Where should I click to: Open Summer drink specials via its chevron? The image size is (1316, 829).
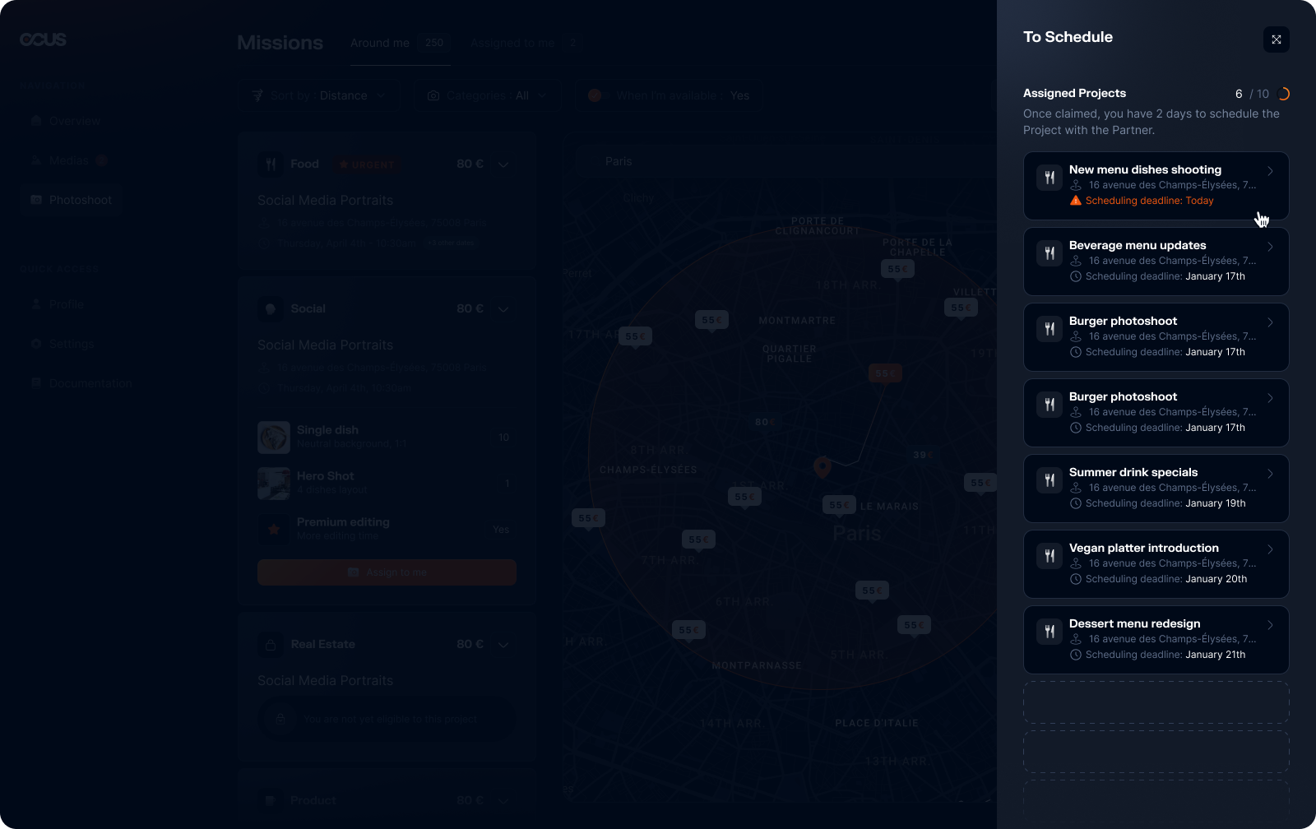[x=1270, y=474]
